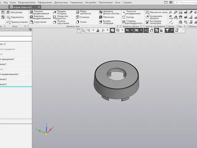The height and width of the screenshot is (148, 197).
Task: Click the save disk icon
Action: [3, 12]
